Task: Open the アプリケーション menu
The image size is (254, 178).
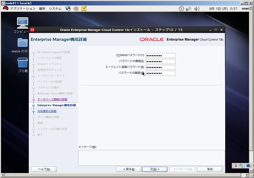Action: click(22, 8)
